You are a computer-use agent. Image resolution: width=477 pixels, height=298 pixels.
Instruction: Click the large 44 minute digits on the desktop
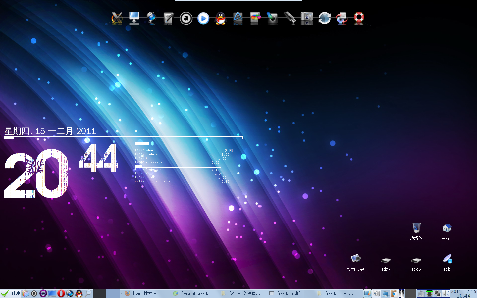(98, 158)
